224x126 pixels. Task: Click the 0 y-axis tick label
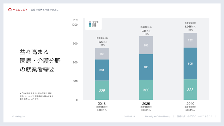[77, 100]
